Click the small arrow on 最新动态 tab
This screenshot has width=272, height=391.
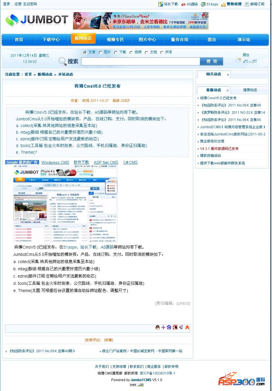click(228, 91)
